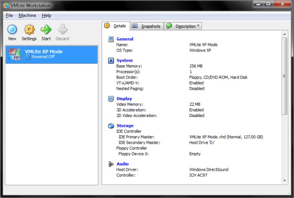Click the General section monitor icon

tap(111, 39)
